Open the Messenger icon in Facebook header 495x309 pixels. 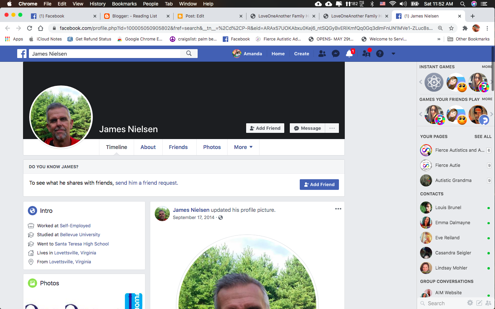tap(335, 54)
